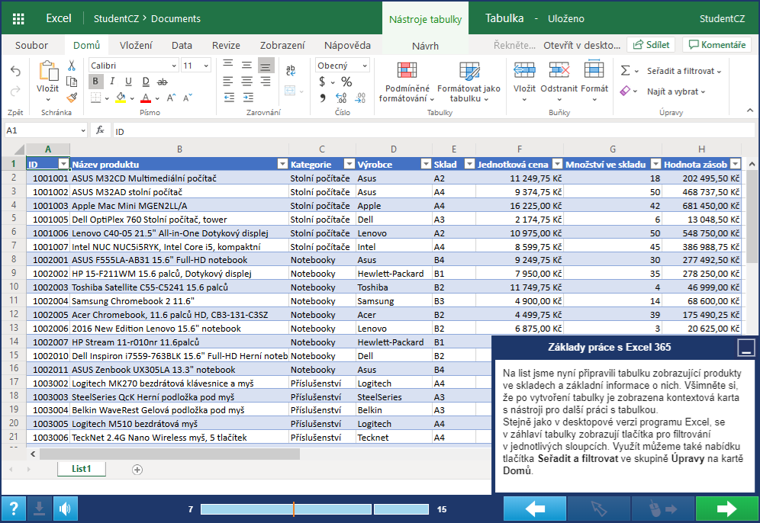Open Formátovat jako tabulku
Screen dimensions: 760x523
pos(469,82)
